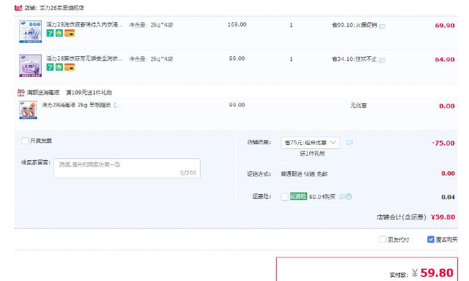Click 送1件礼物 under the discount dropdown

tap(312, 154)
